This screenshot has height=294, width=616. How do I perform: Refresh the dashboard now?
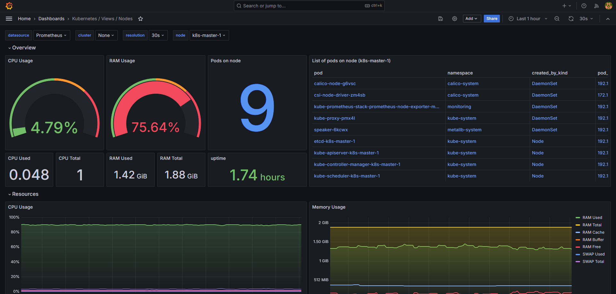coord(571,19)
